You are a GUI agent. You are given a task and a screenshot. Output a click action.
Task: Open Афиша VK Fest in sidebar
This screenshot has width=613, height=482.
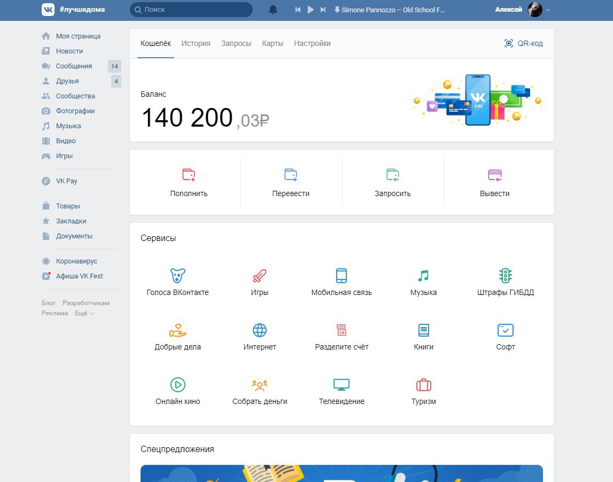pos(80,276)
